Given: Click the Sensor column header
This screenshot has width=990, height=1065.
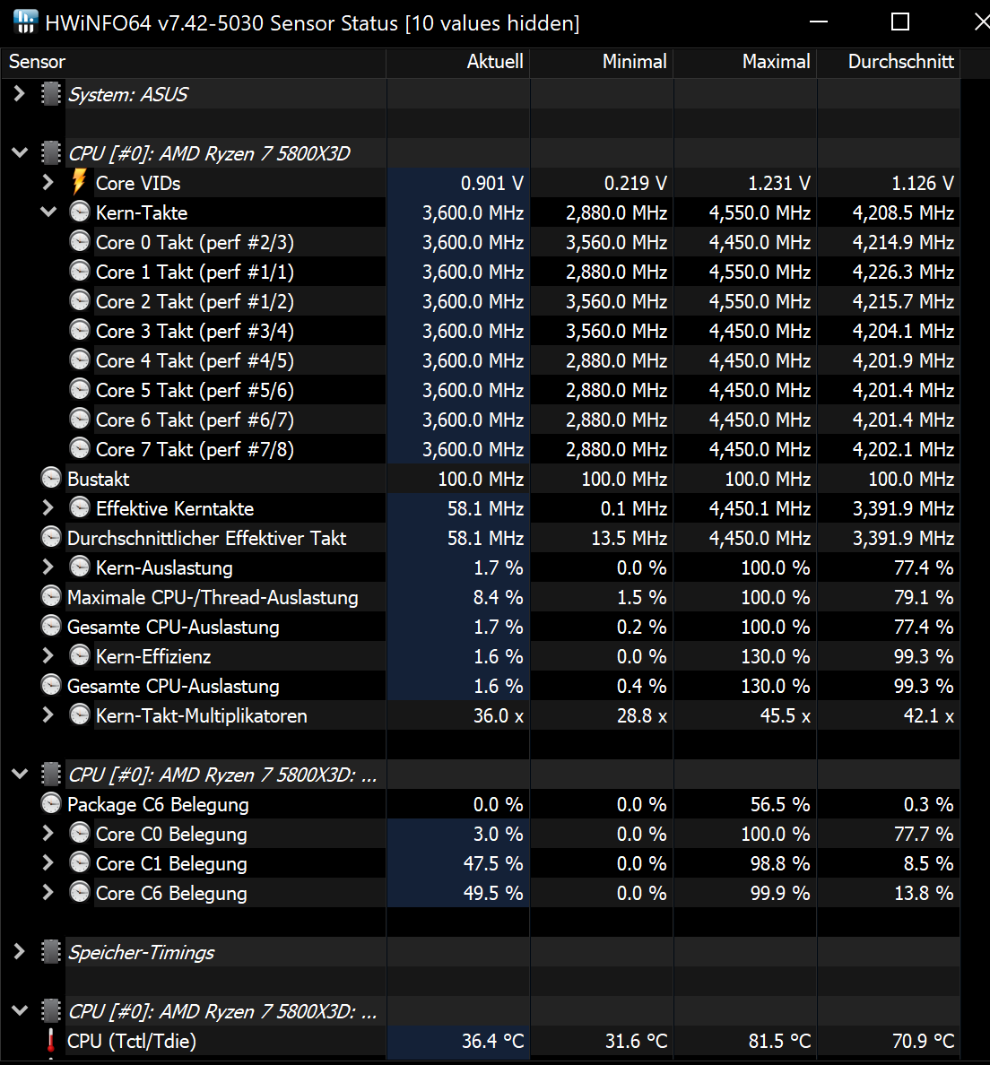Looking at the screenshot, I should (x=194, y=62).
